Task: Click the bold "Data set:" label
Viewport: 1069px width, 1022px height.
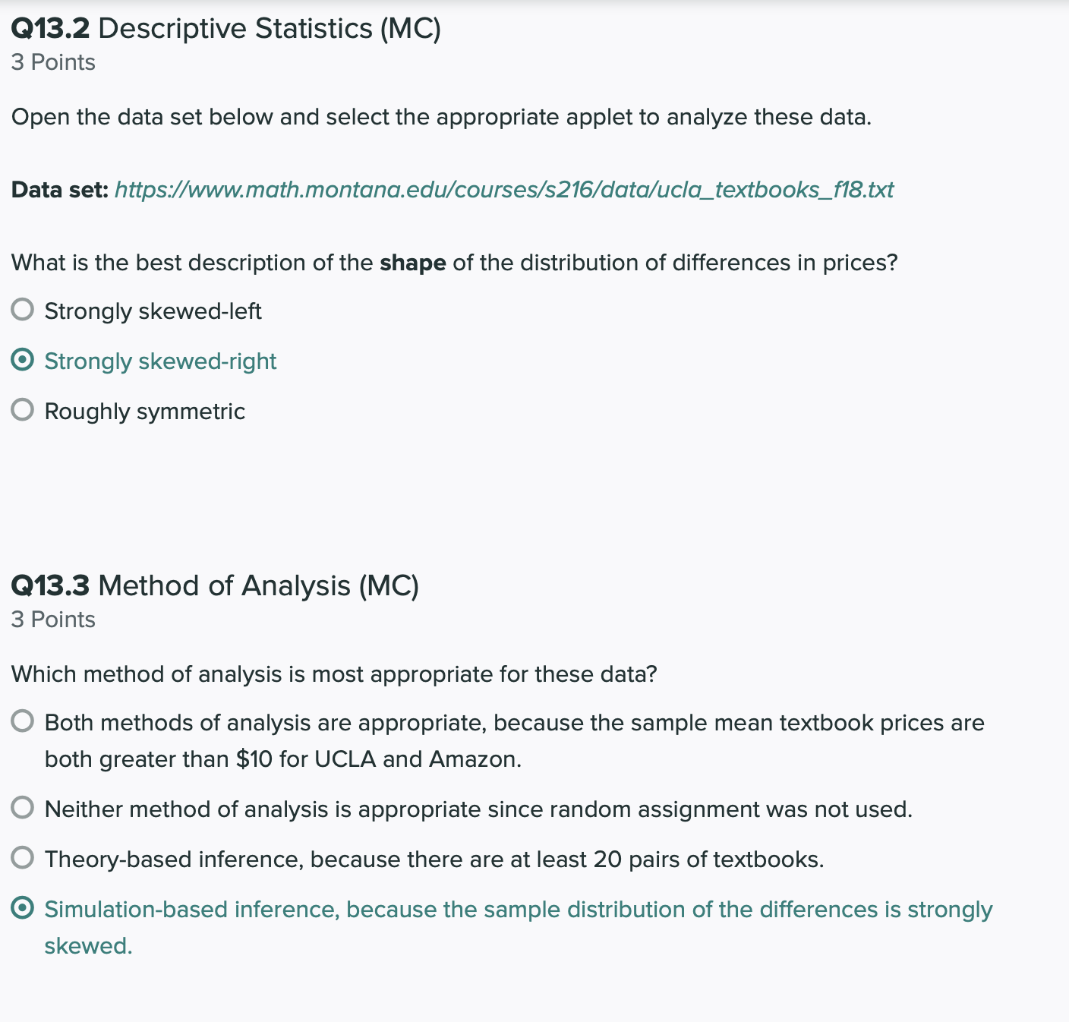Action: point(60,189)
